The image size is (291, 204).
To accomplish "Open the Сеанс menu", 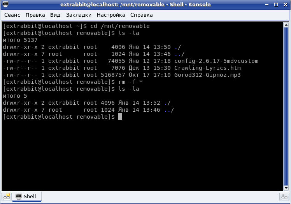I will [12, 15].
